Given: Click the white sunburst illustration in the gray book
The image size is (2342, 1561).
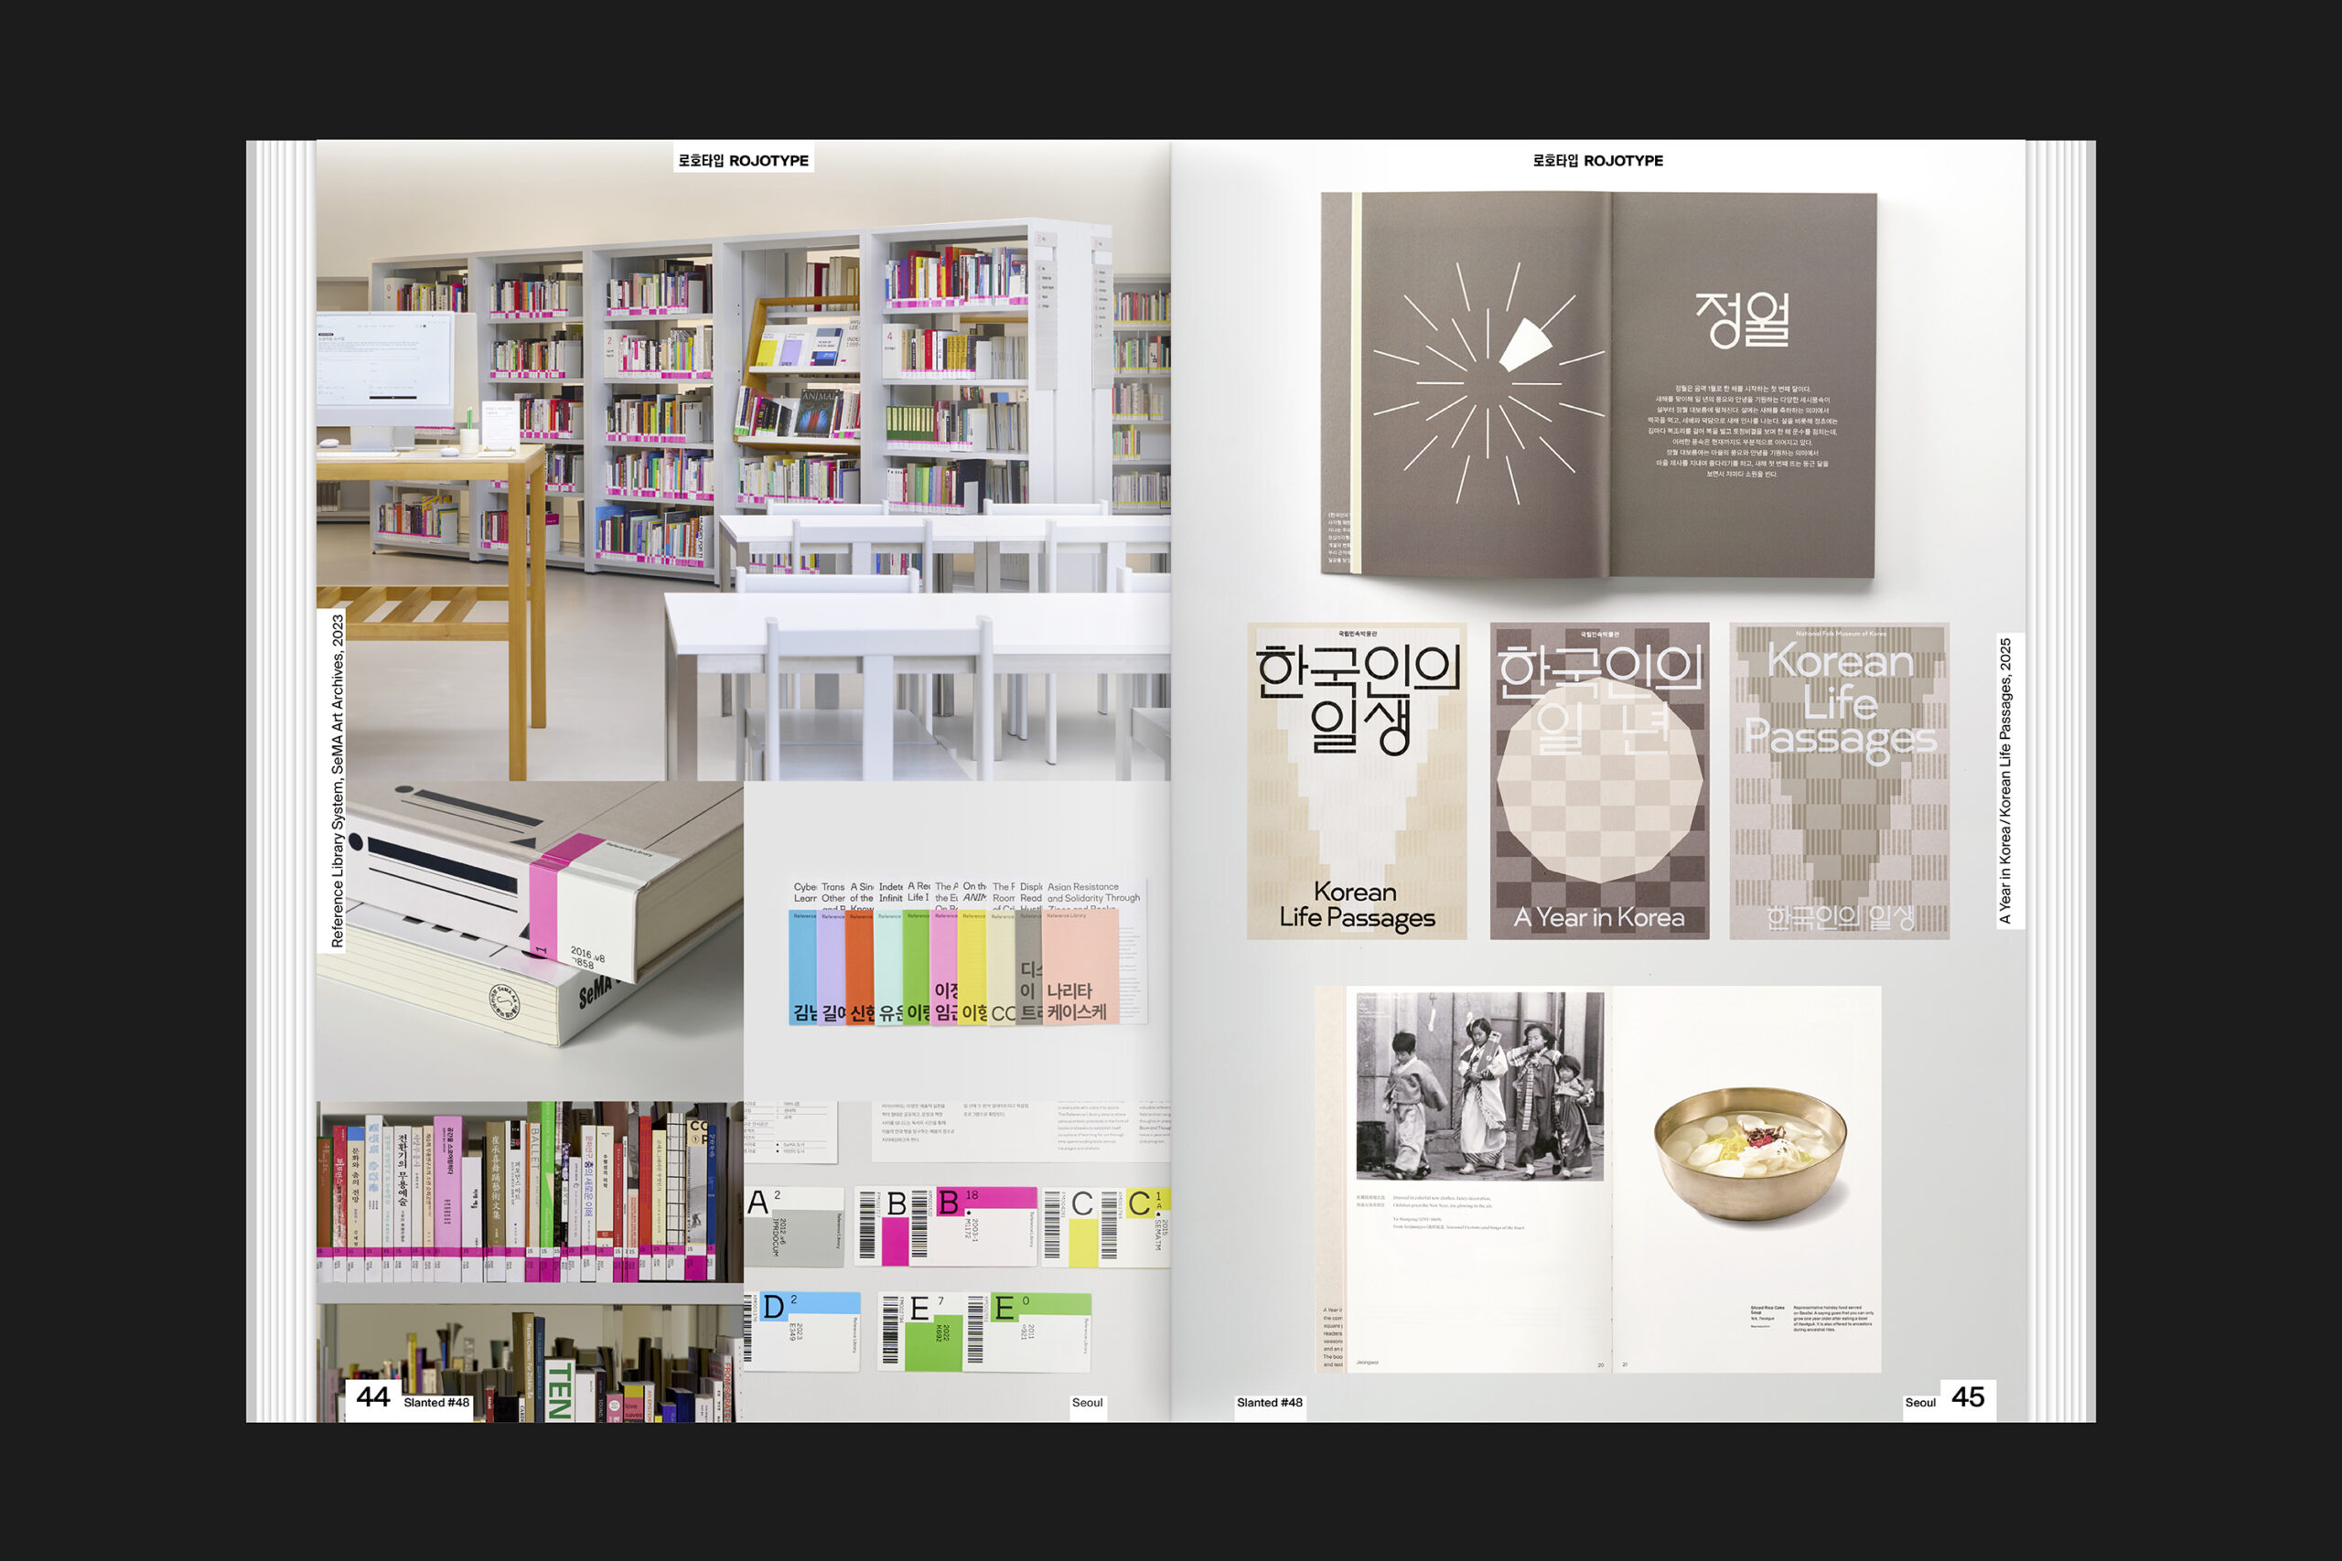Looking at the screenshot, I should coord(1488,383).
